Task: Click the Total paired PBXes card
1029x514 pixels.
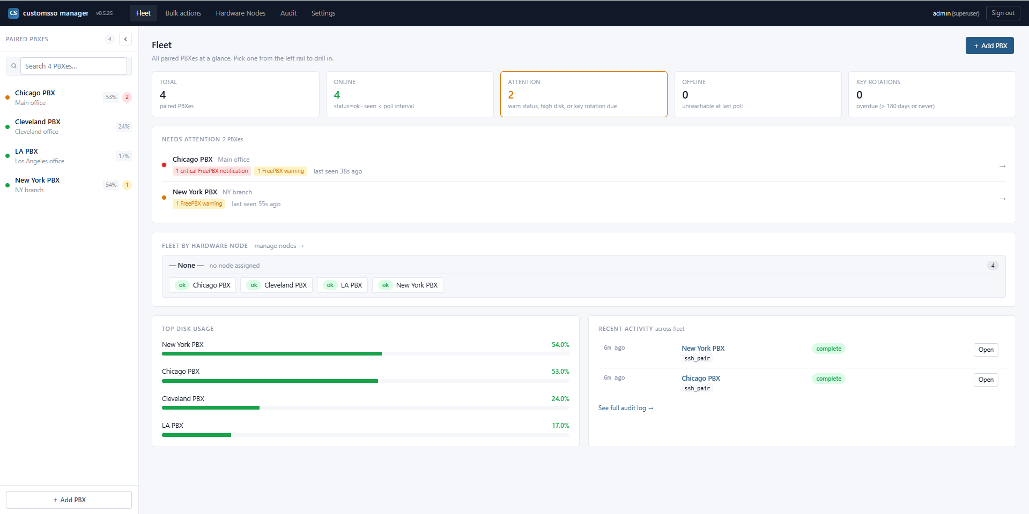Action: click(235, 94)
